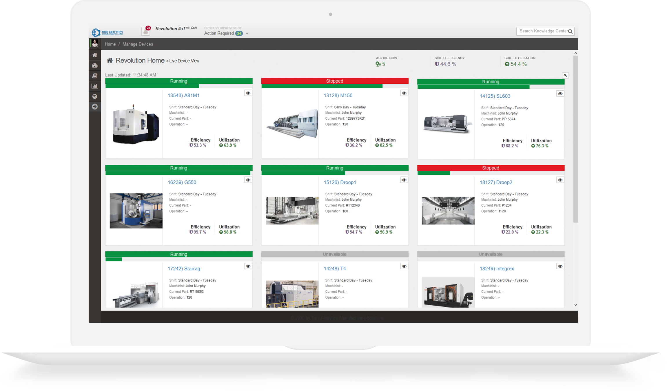The width and height of the screenshot is (667, 391).
Task: Click the search magnifier icon
Action: (570, 31)
